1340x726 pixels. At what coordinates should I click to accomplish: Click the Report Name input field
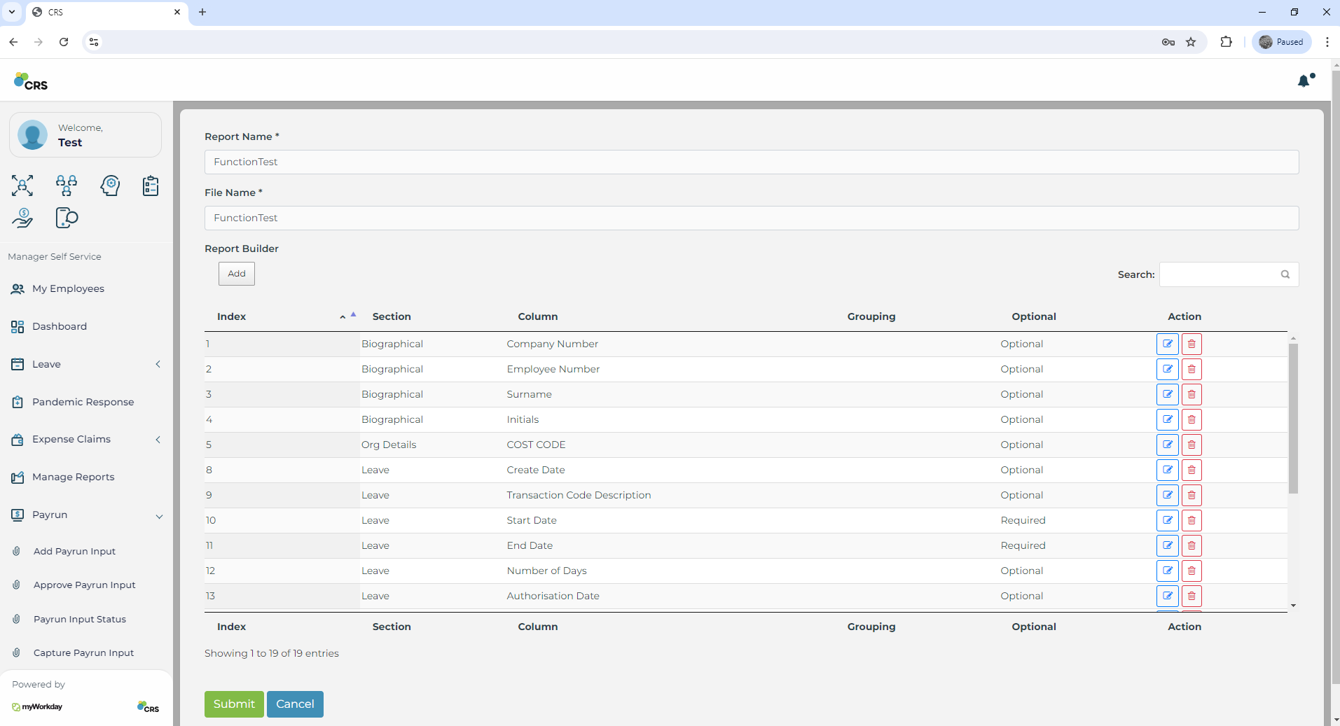(x=752, y=162)
